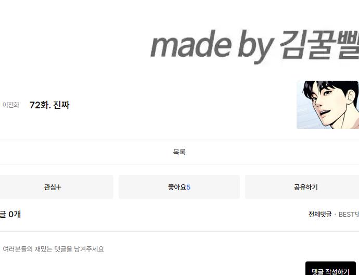The image size is (359, 275).
Task: Open the episode titled 72화. 진짜
Action: (49, 105)
